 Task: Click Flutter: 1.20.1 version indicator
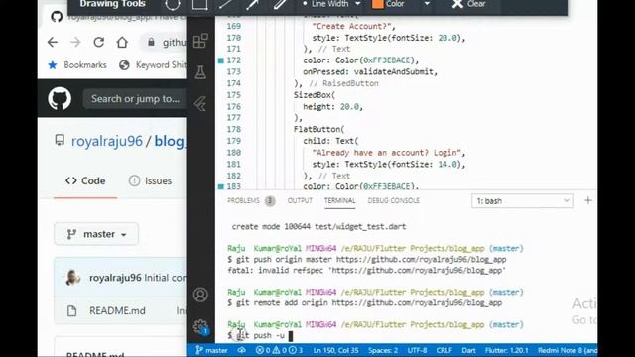coord(507,350)
